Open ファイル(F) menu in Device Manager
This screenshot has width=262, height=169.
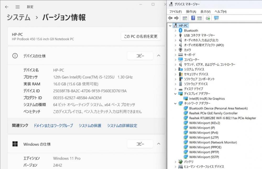176,11
